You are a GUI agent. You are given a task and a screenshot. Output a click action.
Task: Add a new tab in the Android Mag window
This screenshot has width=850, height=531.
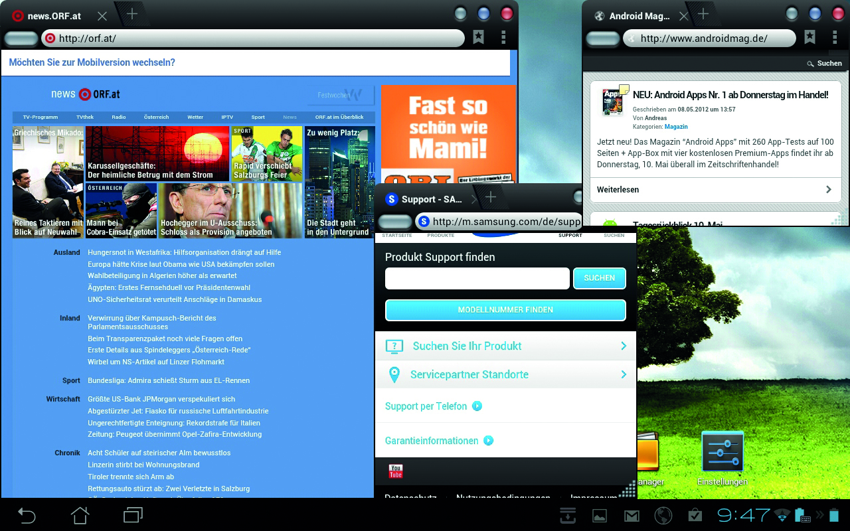pyautogui.click(x=703, y=14)
